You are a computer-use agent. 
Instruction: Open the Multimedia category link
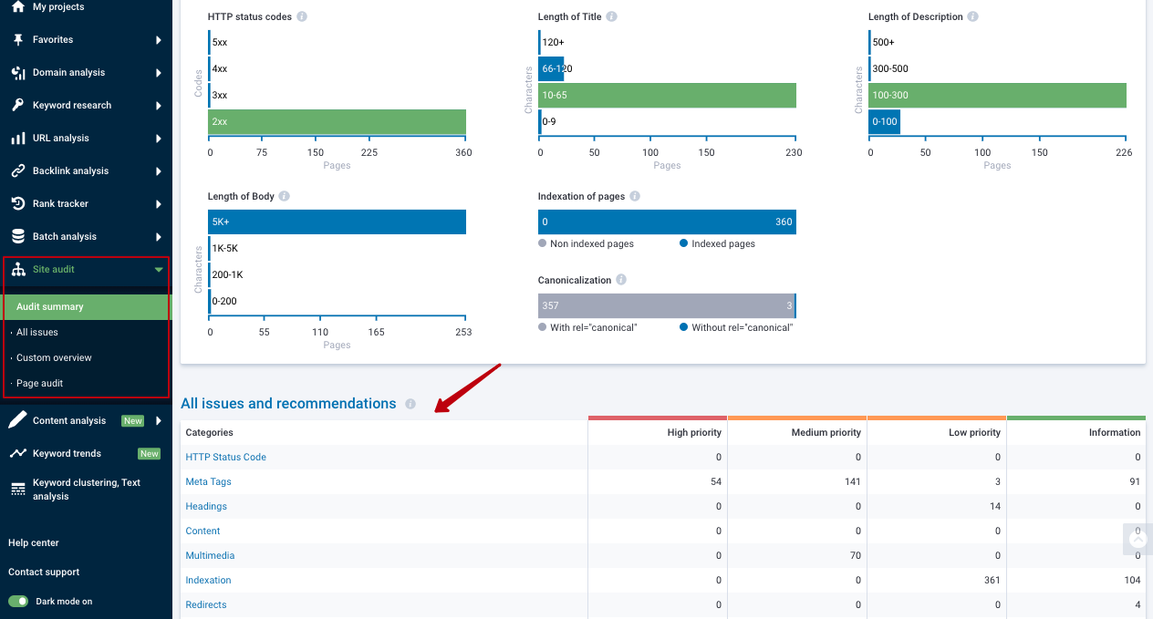(x=210, y=555)
